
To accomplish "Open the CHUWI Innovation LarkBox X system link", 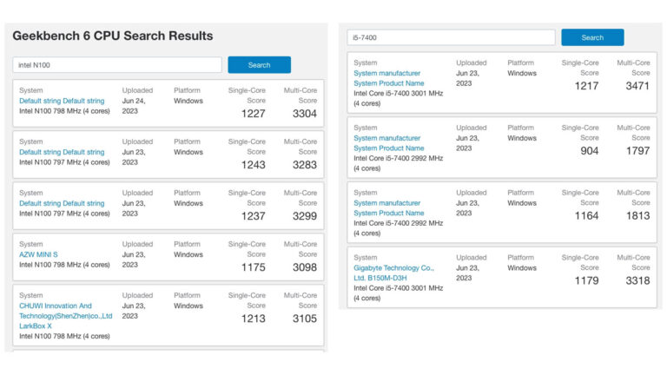I will click(x=65, y=316).
